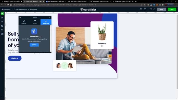The width and height of the screenshot is (178, 100).
Task: Click the Button panel vertical scrollbar
Action: pyautogui.click(x=51, y=39)
